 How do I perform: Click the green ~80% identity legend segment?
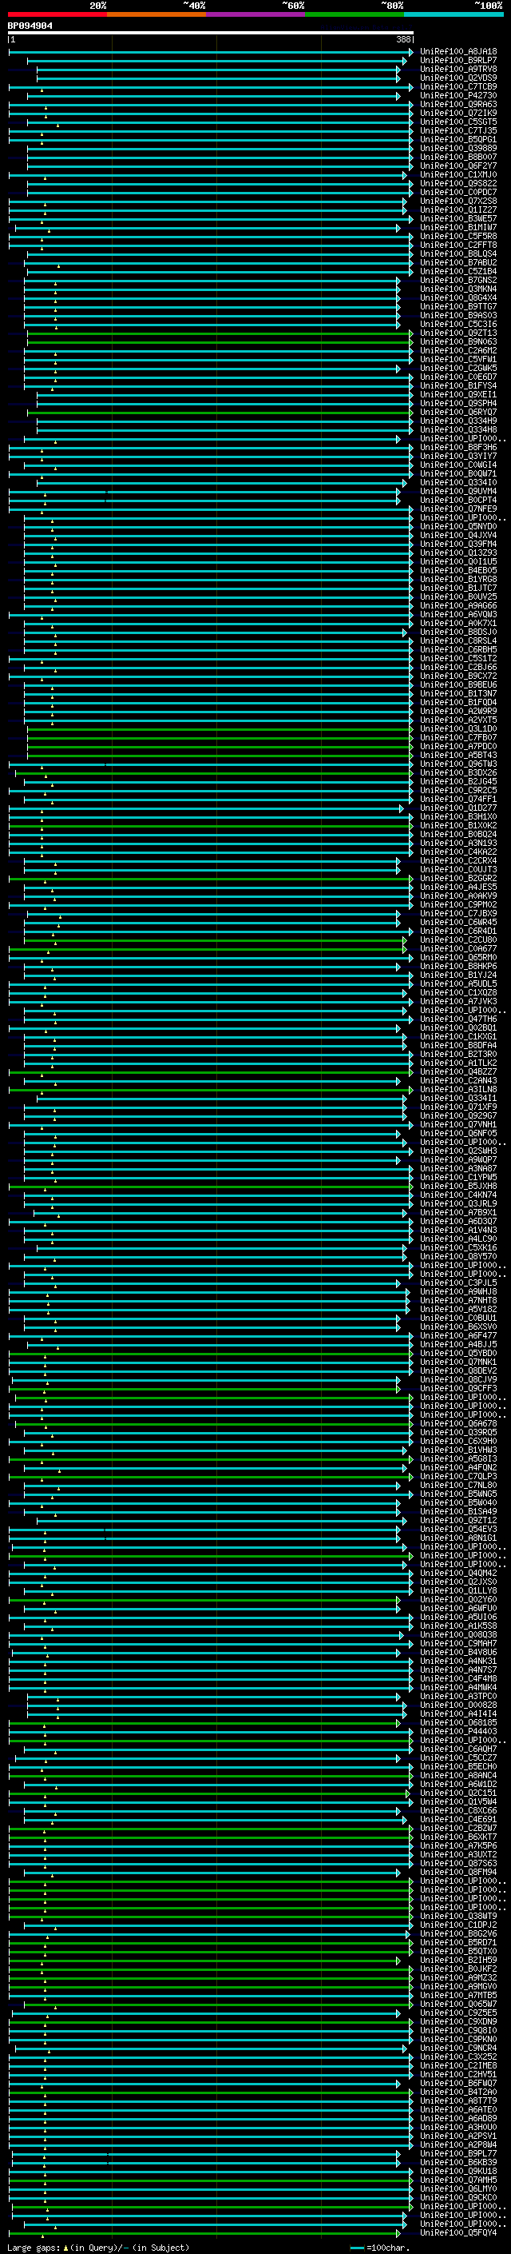(x=355, y=14)
